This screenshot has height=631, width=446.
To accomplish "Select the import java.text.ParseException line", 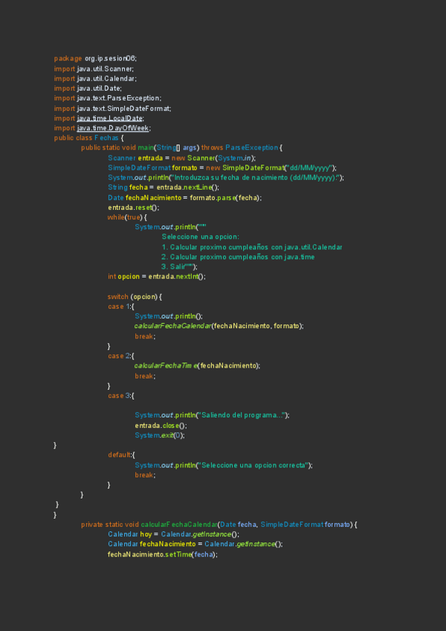I will [x=108, y=98].
